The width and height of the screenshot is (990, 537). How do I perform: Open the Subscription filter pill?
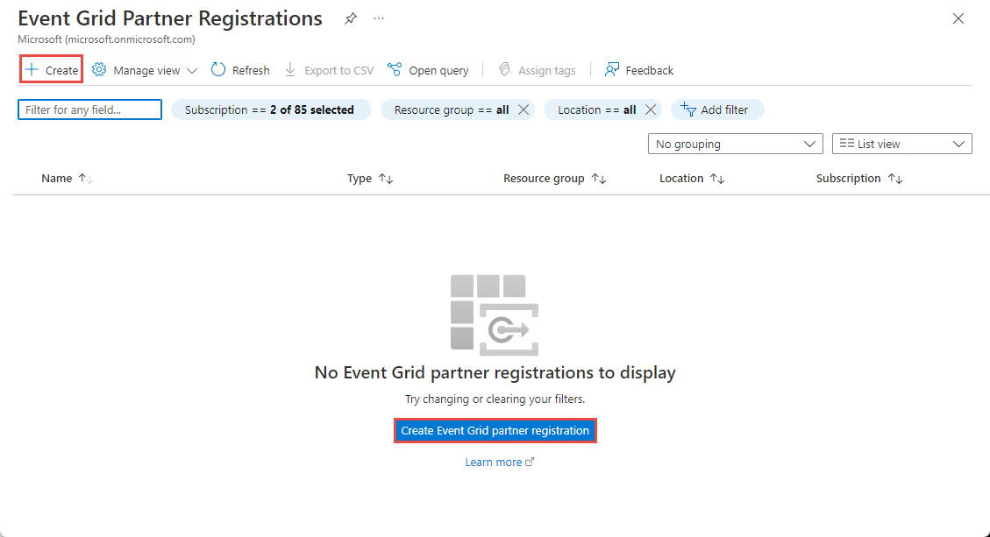pyautogui.click(x=271, y=110)
